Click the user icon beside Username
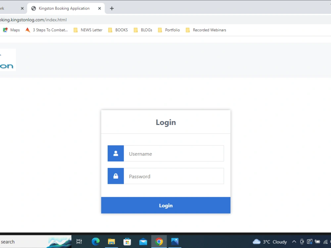Viewport: 331px width, 248px height. pos(116,153)
